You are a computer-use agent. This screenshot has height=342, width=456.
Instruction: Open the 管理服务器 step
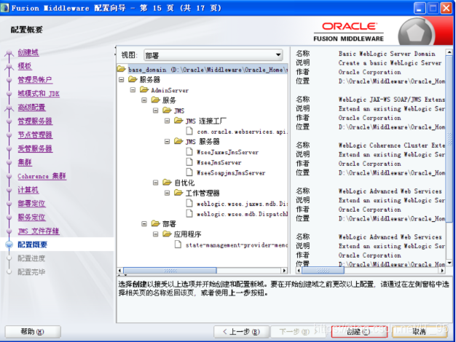click(35, 121)
